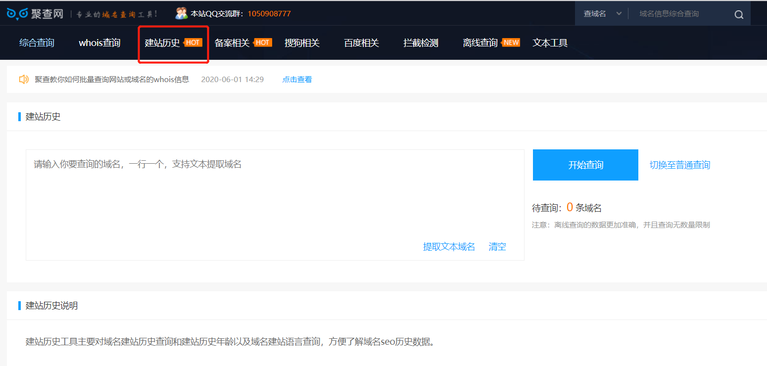Click 清空 to clear domains
Screen dimensions: 767x366
(x=497, y=246)
